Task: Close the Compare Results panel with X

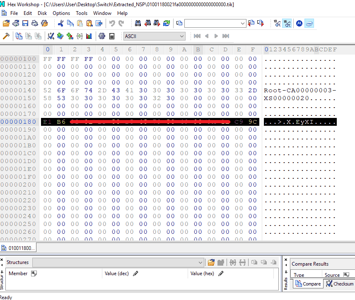Action: [x=286, y=260]
